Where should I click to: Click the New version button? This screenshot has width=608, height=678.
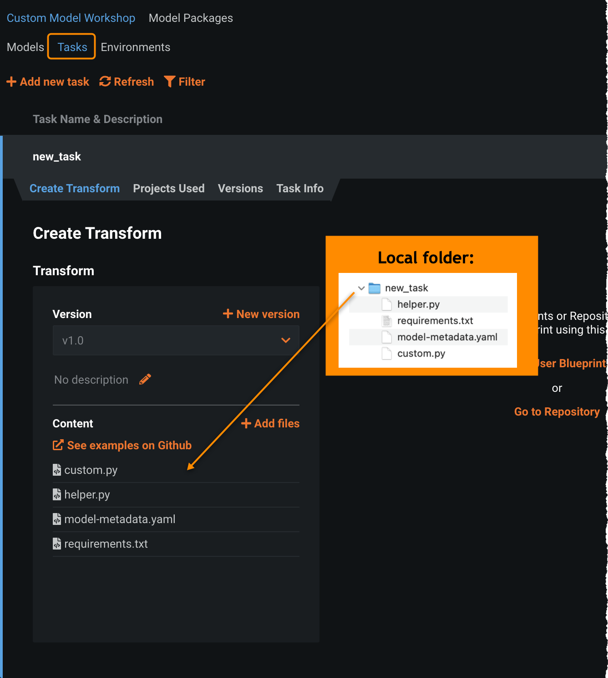(261, 314)
